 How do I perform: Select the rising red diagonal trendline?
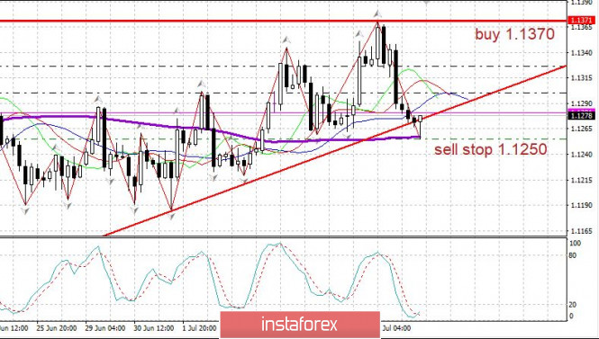(x=335, y=151)
